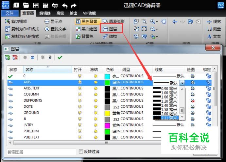Viewport: 226px width, 162px height.
Task: Click the 线宽 line width button
Action: click(x=214, y=22)
